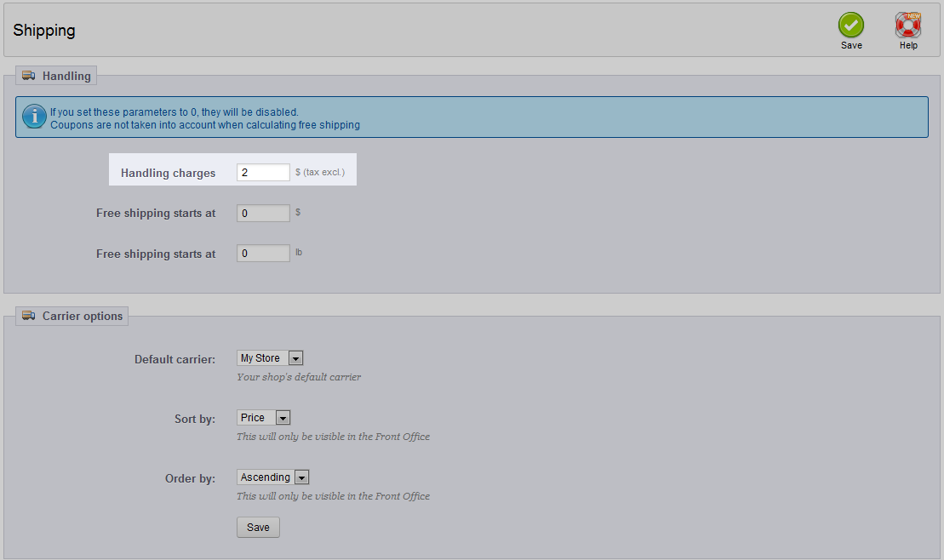Click the Handling charges label
The height and width of the screenshot is (560, 944).
pyautogui.click(x=168, y=173)
